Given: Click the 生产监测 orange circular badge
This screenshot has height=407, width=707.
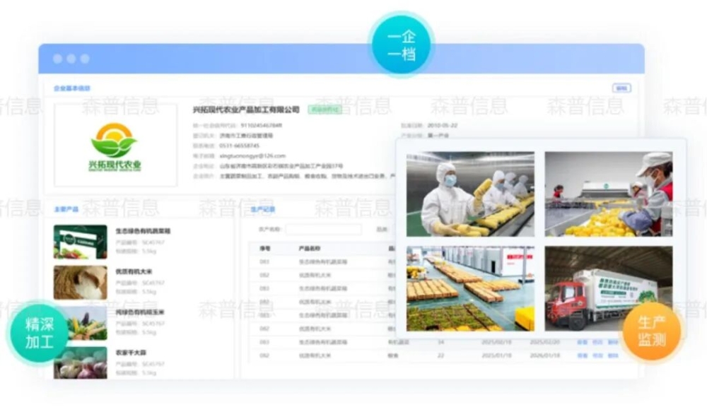Looking at the screenshot, I should [651, 331].
